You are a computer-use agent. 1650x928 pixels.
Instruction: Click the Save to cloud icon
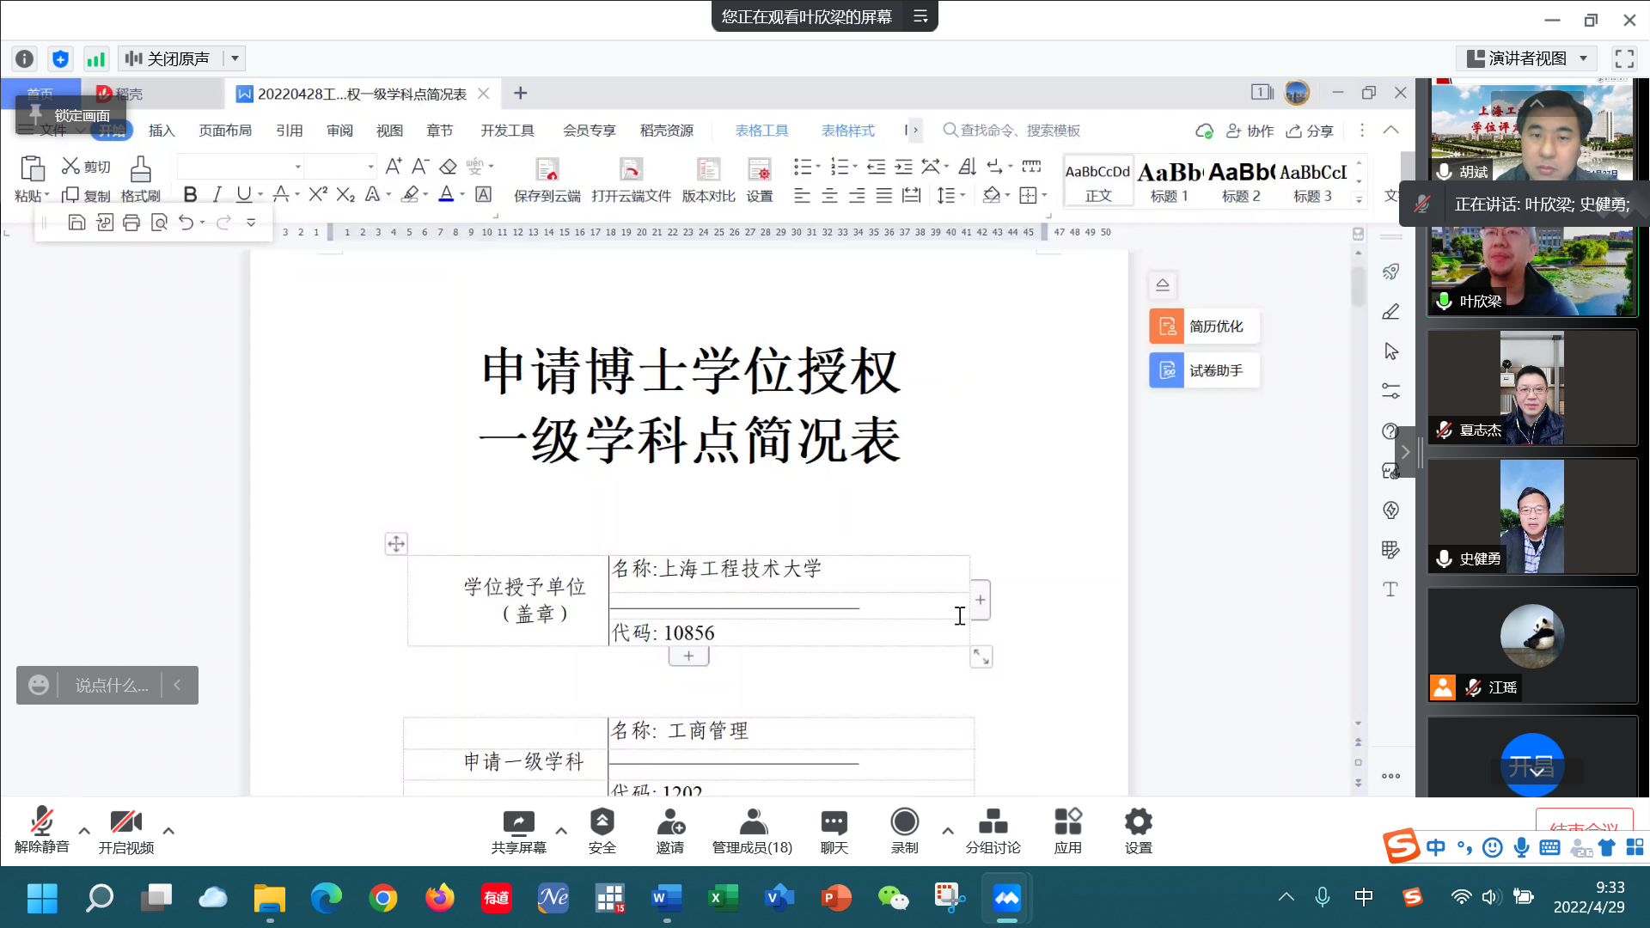click(x=547, y=169)
